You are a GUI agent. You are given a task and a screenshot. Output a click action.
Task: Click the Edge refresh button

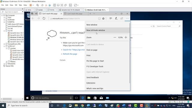click(44, 18)
